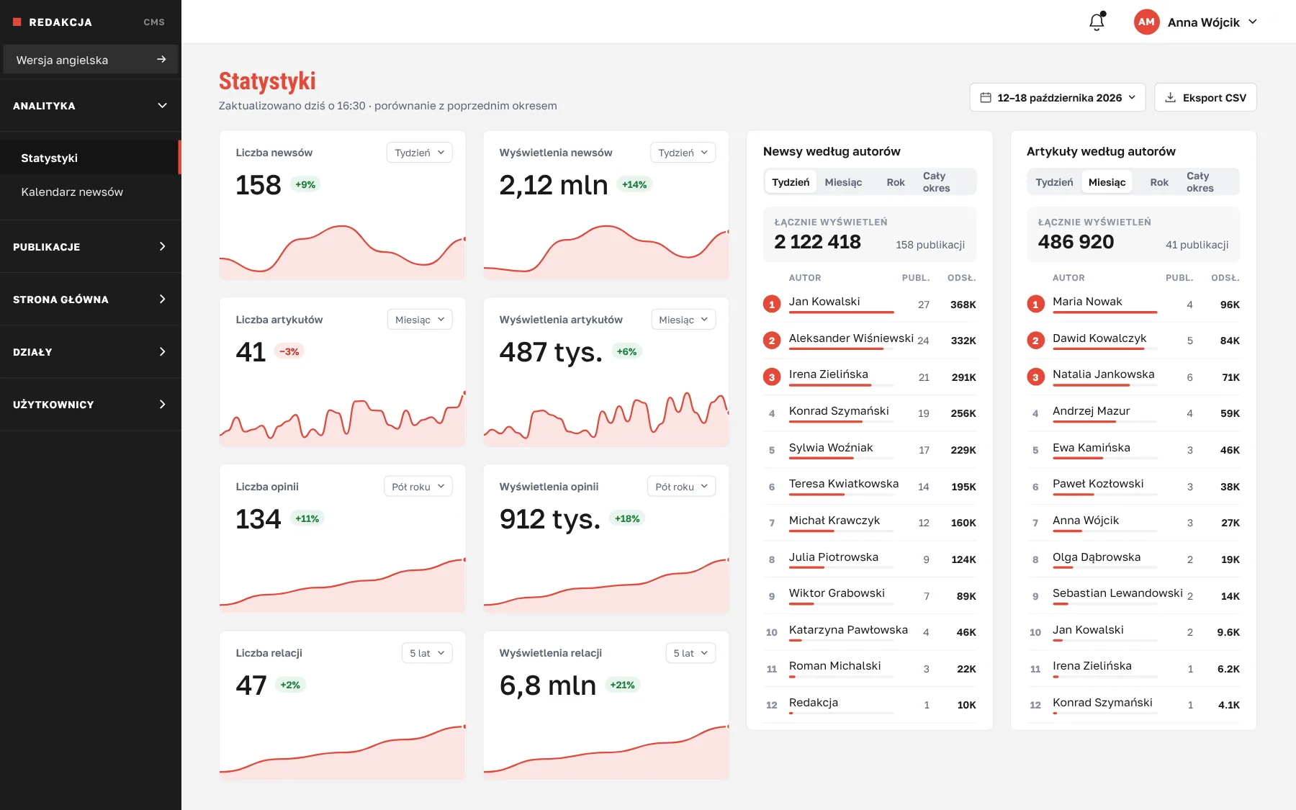Open the Anna Wójcik account menu chevron

click(x=1253, y=22)
